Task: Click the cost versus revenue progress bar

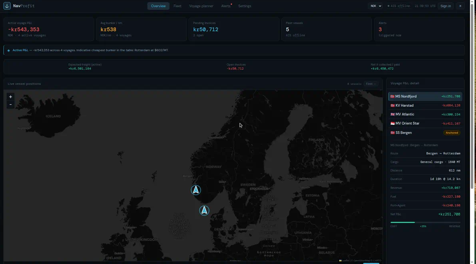Action: (x=425, y=222)
